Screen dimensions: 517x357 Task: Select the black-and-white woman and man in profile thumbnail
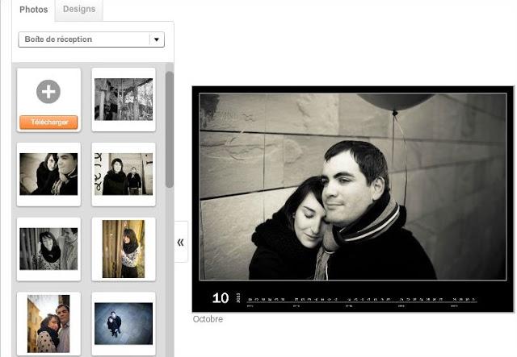pos(48,249)
